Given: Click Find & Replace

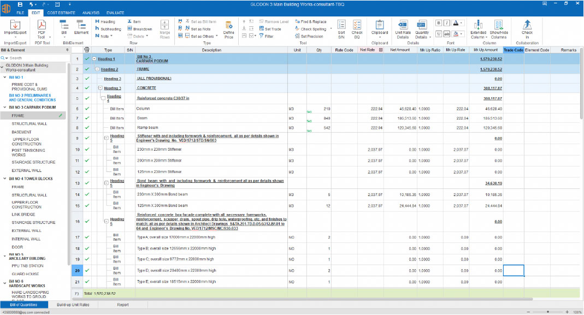Looking at the screenshot, I should (x=310, y=22).
